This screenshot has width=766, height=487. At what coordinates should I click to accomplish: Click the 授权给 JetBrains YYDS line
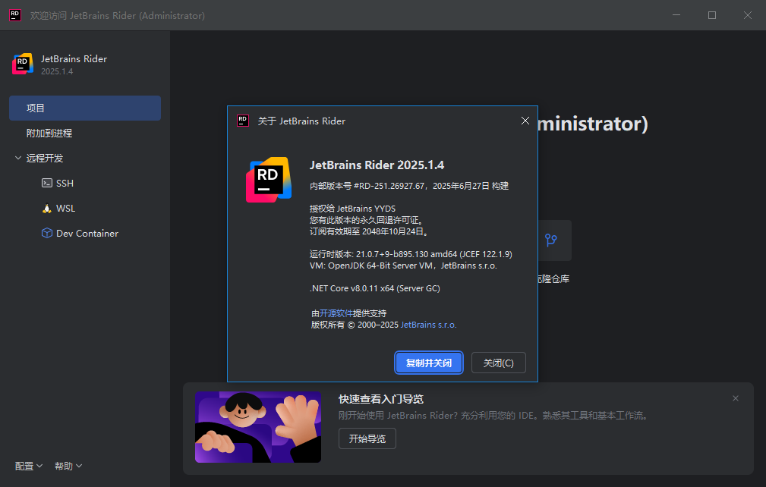pyautogui.click(x=353, y=209)
